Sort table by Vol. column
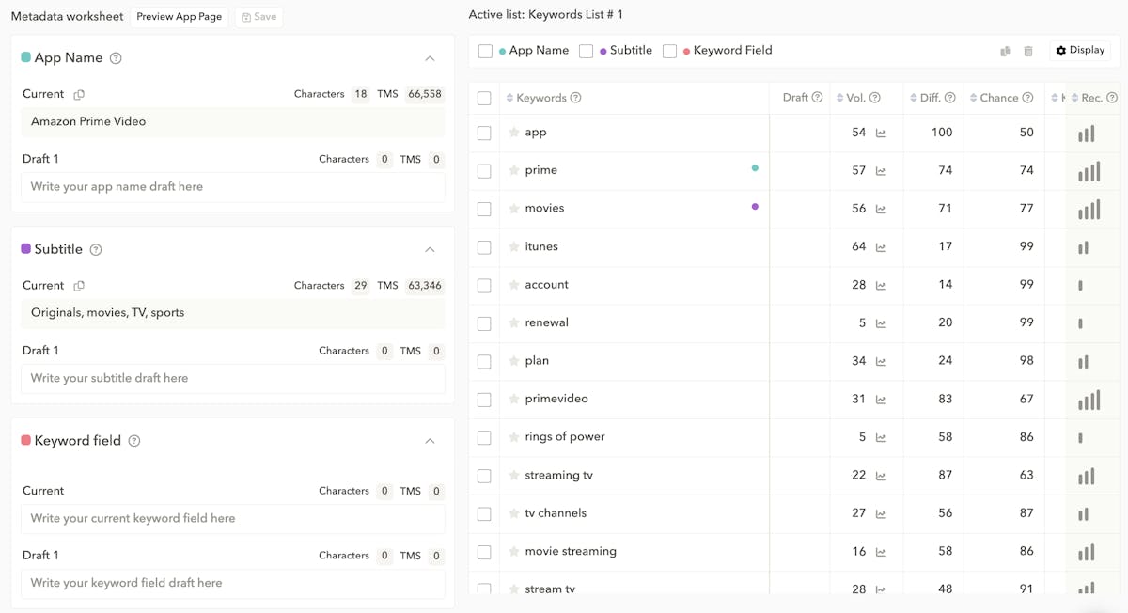The image size is (1128, 613). [854, 98]
